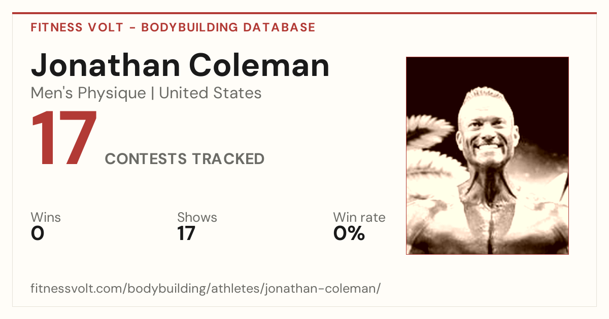
Task: Click the pipe separator after Men's Physique
Action: point(153,94)
